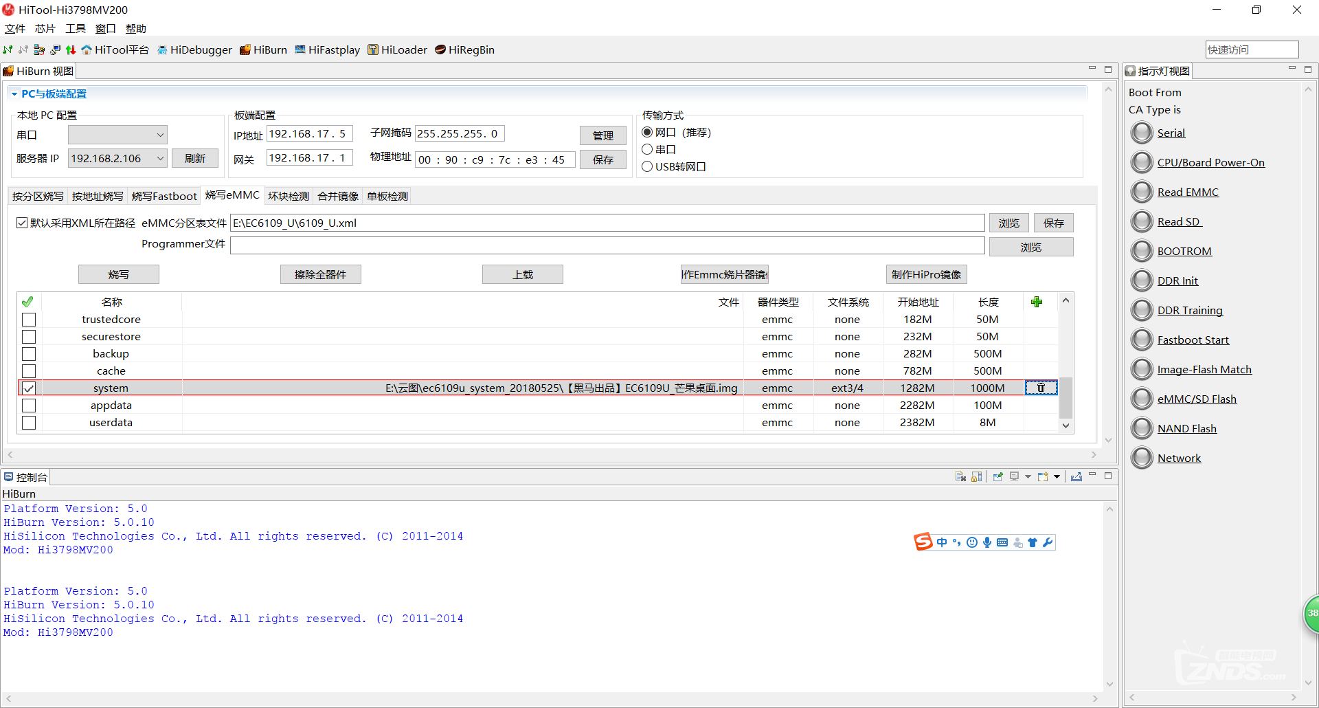The height and width of the screenshot is (708, 1319).
Task: Select the USB转网口 transfer radio button
Action: (x=647, y=166)
